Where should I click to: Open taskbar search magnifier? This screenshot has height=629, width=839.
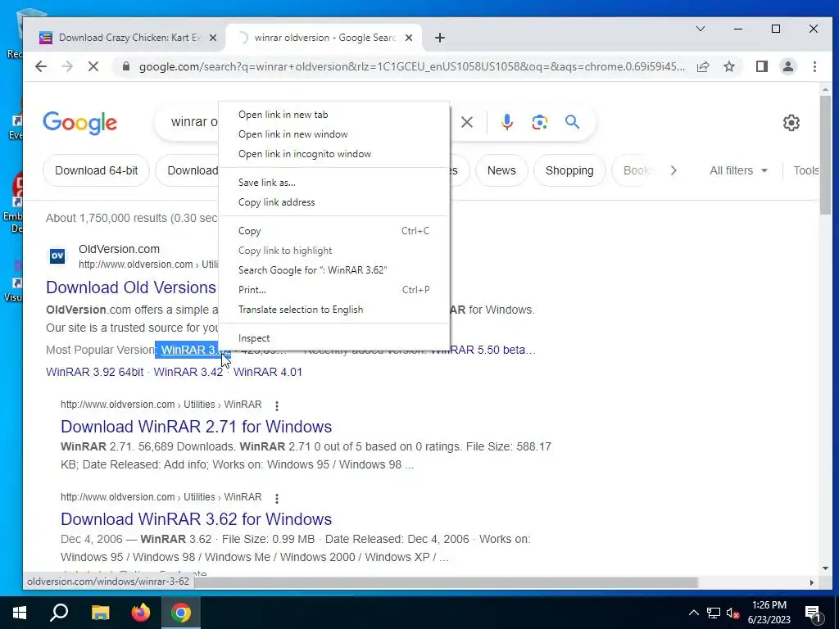59,613
